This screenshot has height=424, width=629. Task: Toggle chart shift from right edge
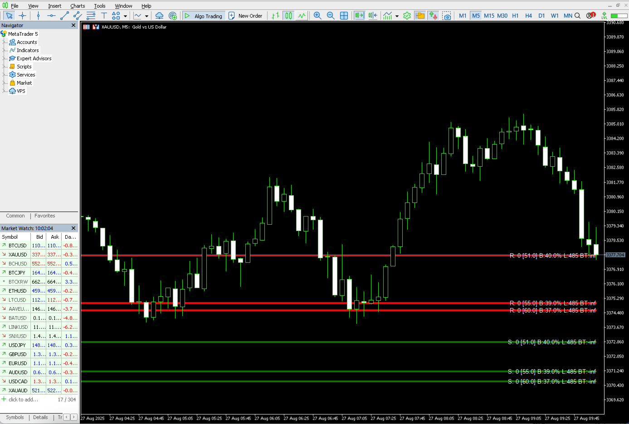373,16
